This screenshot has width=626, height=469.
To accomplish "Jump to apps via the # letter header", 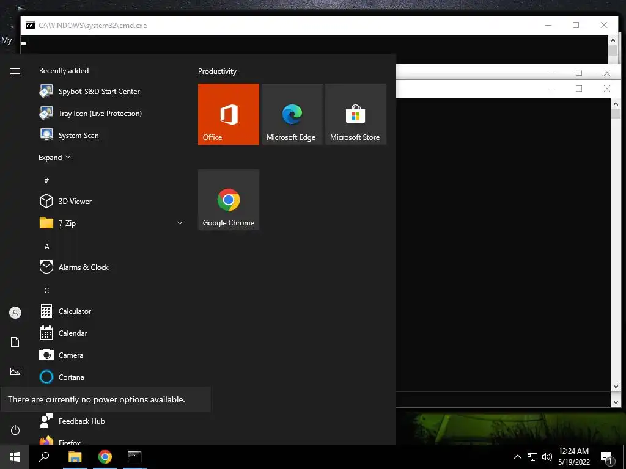I will tap(46, 180).
